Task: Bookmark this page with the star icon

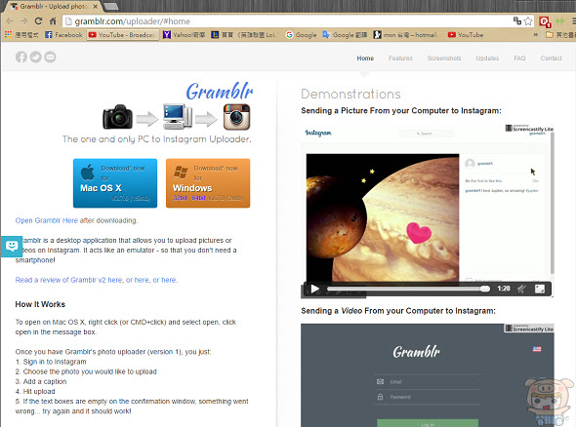Action: tap(528, 21)
